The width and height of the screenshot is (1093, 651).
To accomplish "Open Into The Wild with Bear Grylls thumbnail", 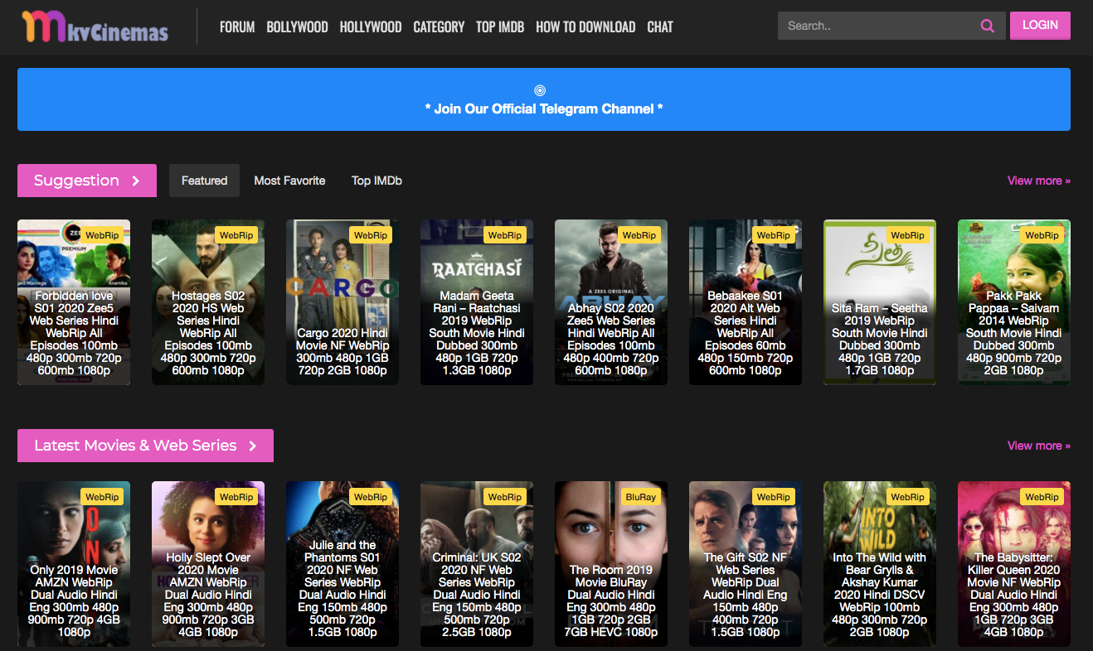I will (x=880, y=564).
